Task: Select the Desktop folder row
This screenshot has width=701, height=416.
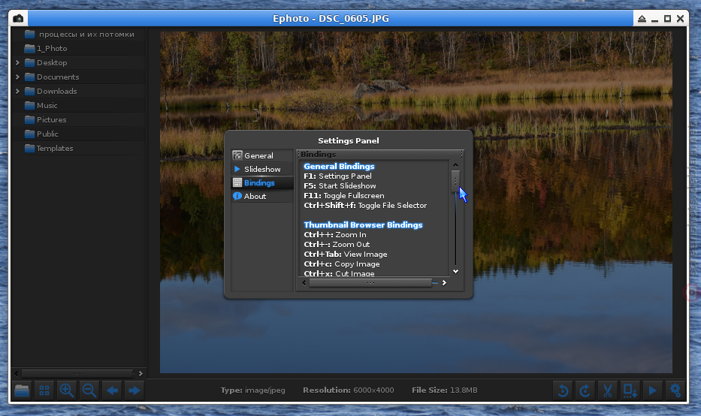Action: pos(78,62)
